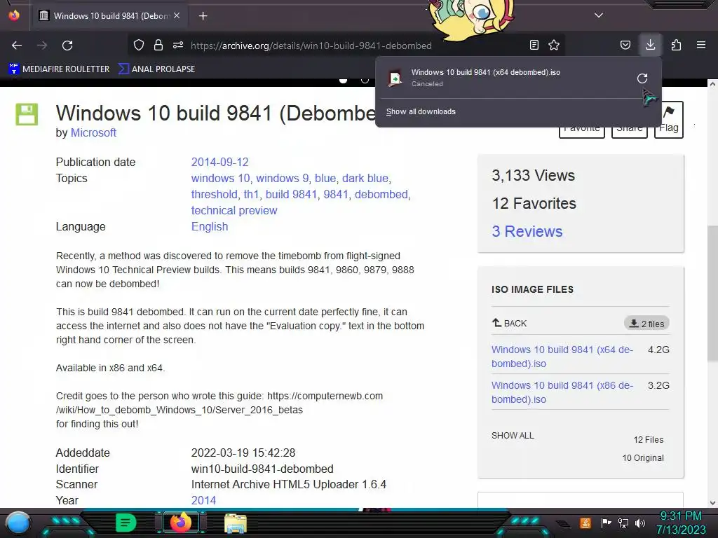Open the build 9841 topic link
Image resolution: width=718 pixels, height=538 pixels.
[291, 194]
